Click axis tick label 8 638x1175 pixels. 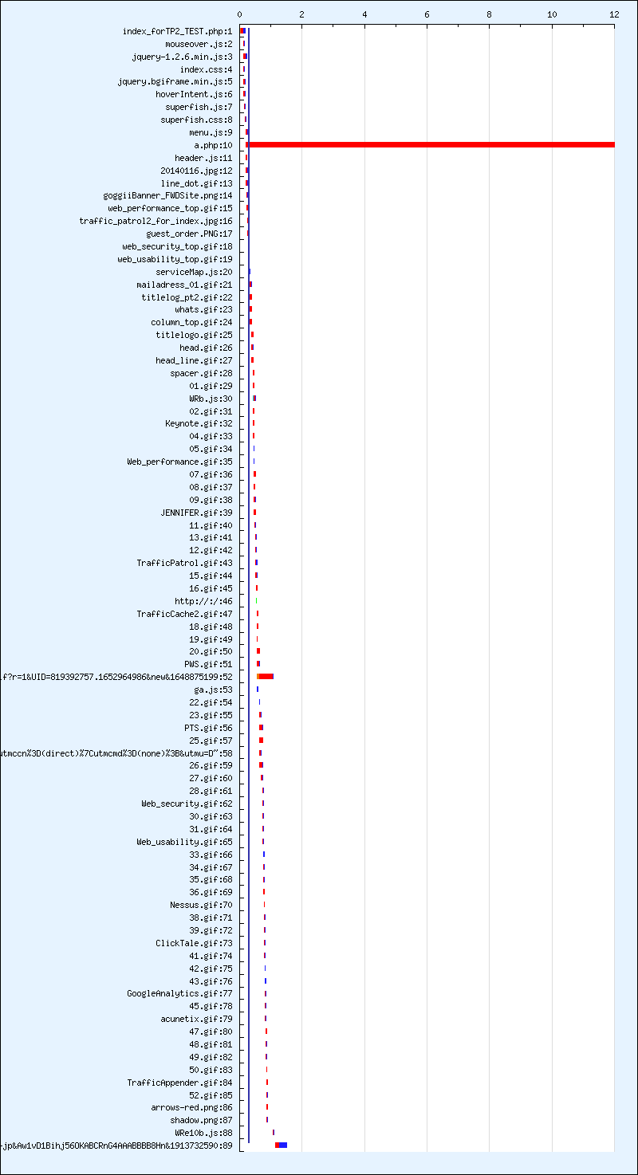pyautogui.click(x=489, y=14)
